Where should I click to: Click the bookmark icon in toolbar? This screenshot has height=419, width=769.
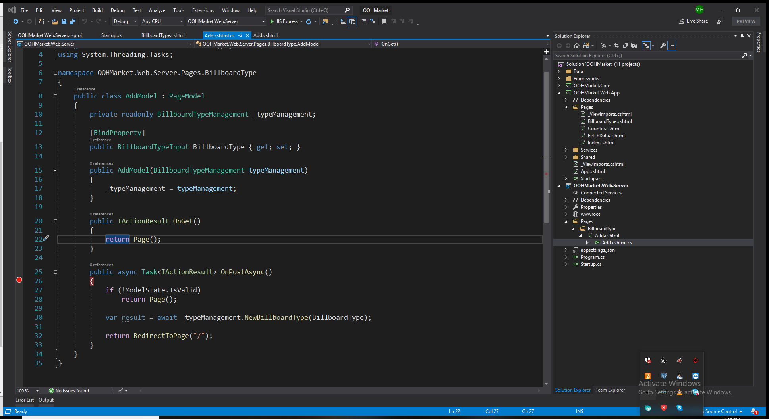pyautogui.click(x=384, y=21)
